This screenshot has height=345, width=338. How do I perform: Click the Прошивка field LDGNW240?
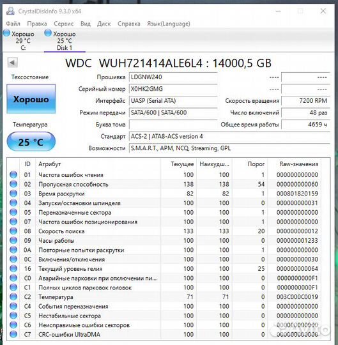[173, 77]
